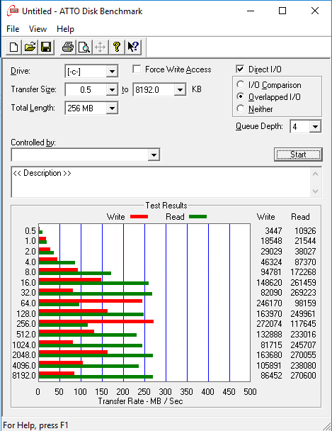Save benchmark results with floppy icon
Screen dimensions: 332x431
(46, 47)
